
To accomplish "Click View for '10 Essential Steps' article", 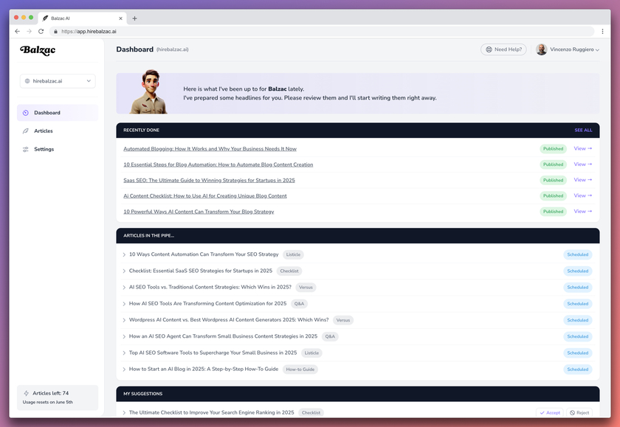I will 583,164.
